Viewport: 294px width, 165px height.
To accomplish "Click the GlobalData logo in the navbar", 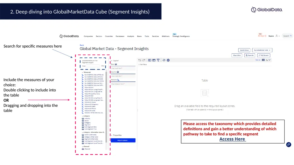I will (x=69, y=36).
